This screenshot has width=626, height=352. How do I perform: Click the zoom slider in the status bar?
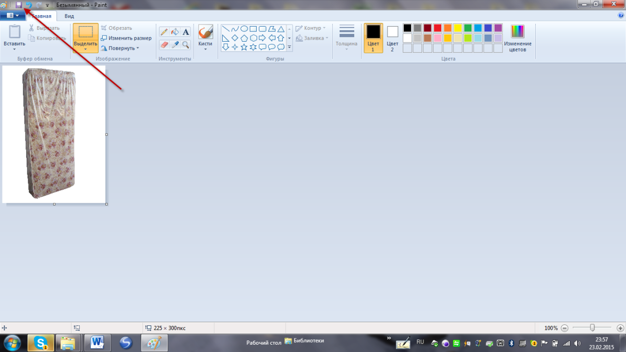pos(593,327)
